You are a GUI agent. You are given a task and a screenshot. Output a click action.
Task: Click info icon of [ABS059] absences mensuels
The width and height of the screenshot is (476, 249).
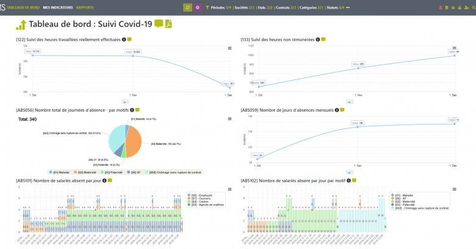click(x=336, y=110)
